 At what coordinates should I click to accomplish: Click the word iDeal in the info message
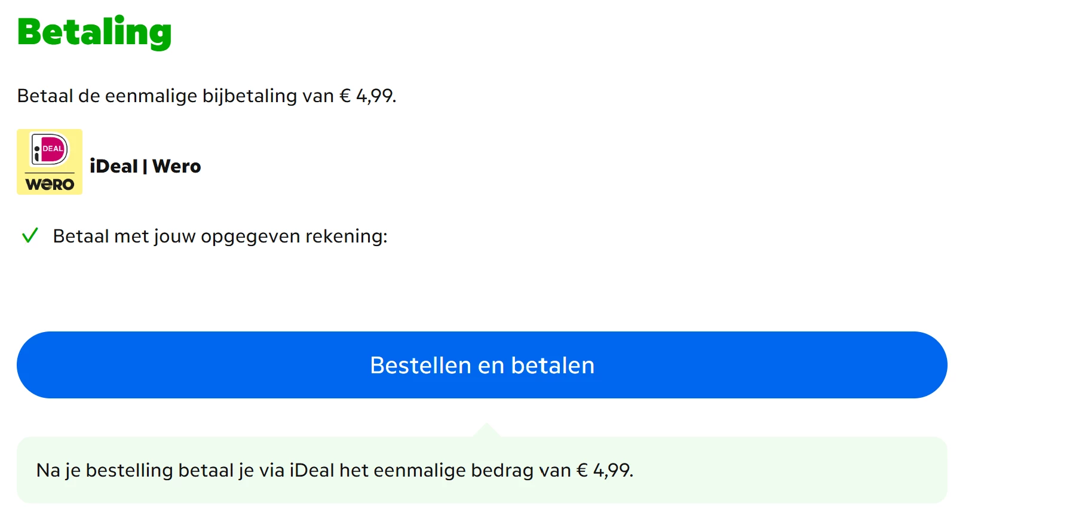pyautogui.click(x=312, y=471)
